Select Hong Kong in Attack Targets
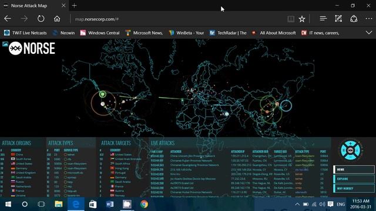376x211 pixels. (x=119, y=168)
